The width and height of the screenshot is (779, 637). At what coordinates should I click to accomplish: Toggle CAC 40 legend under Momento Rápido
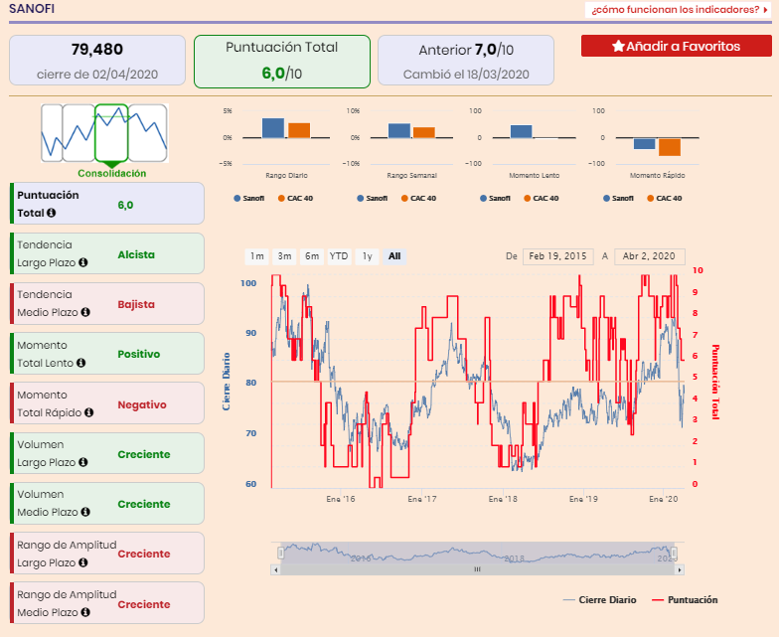coord(664,199)
